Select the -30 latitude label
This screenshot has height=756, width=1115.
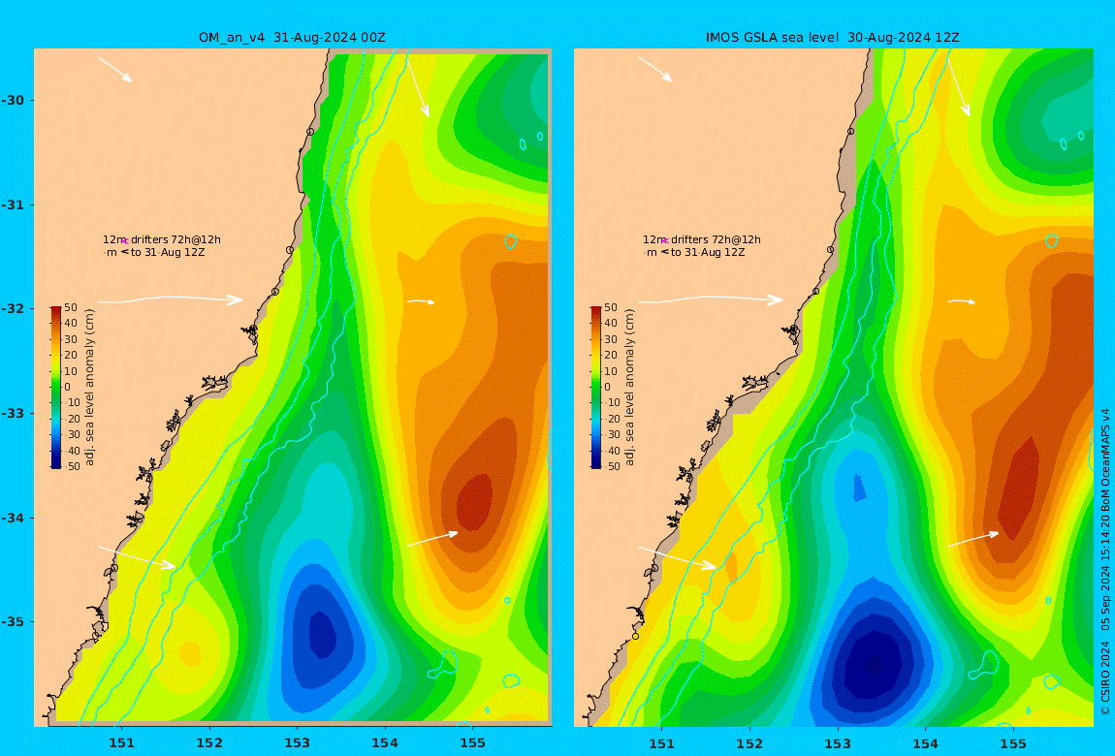coord(12,101)
